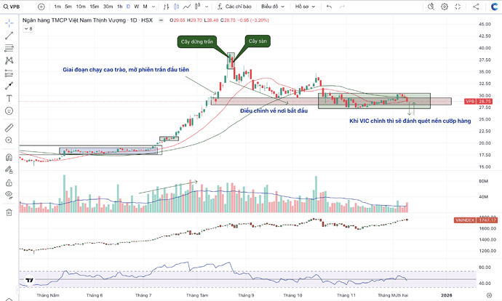This screenshot has height=301, width=502.
Task: Click the plus circle to add a symbol
Action: point(41,7)
